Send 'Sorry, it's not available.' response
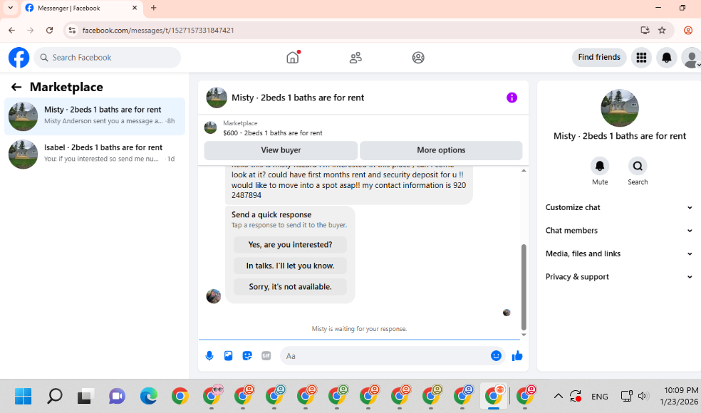Screen dimensions: 701x413 coord(290,286)
